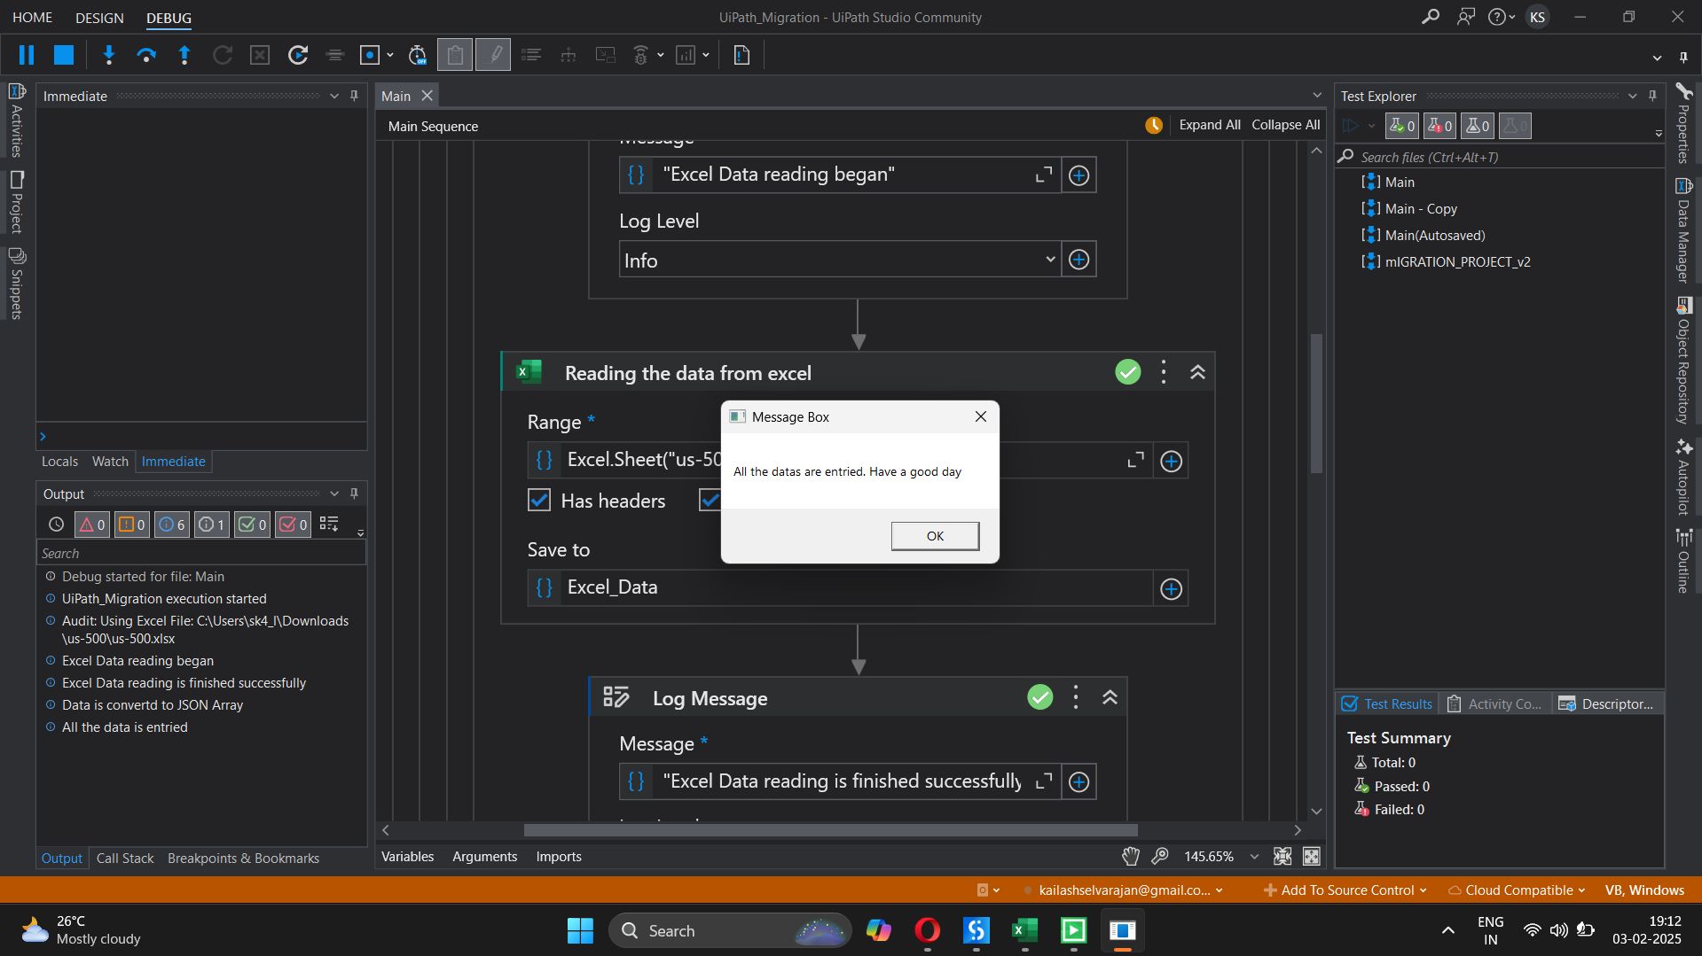Viewport: 1702px width, 956px height.
Task: Open the debug bug settings icon
Action: point(640,55)
